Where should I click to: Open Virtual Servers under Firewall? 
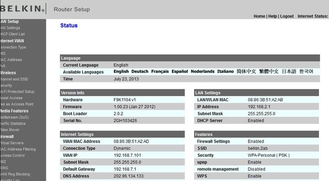[12, 143]
